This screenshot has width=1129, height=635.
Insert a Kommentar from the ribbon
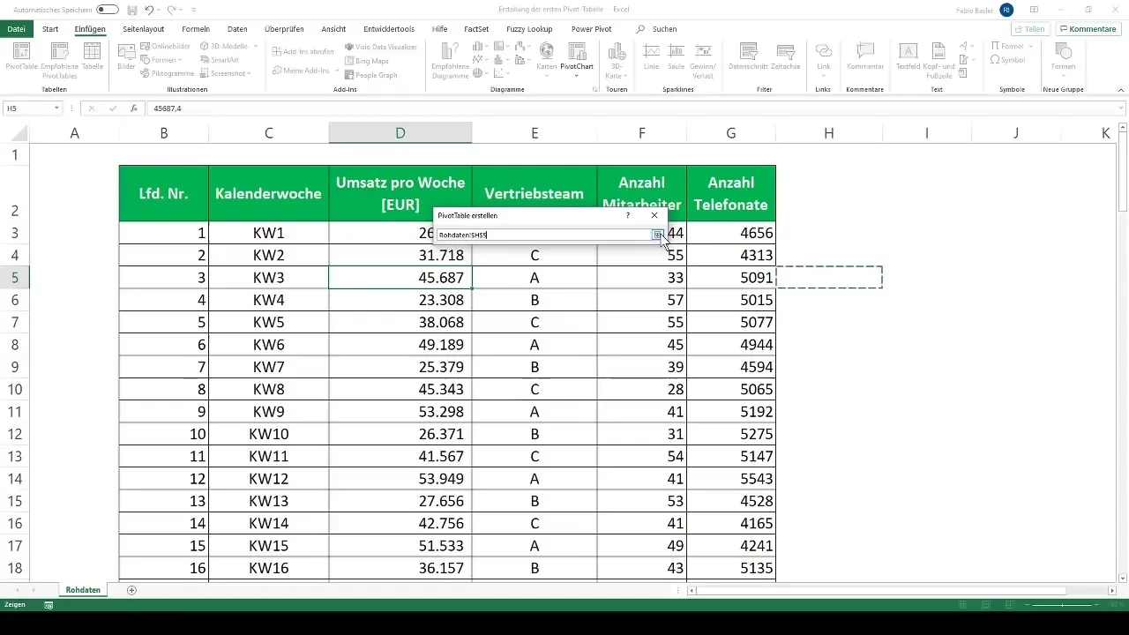click(x=865, y=56)
